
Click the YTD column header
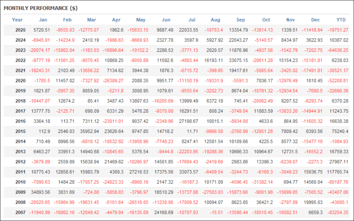342,20
